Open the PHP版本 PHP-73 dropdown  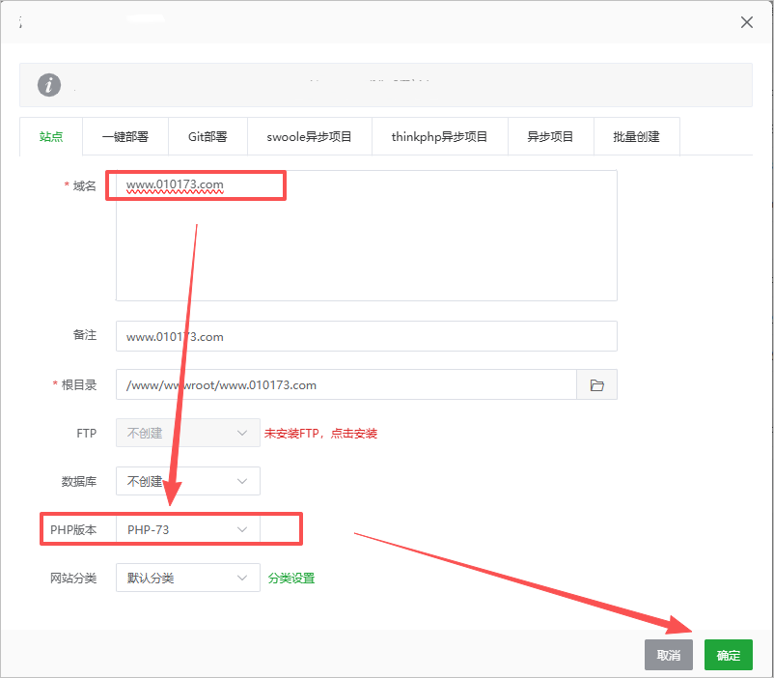(x=187, y=529)
